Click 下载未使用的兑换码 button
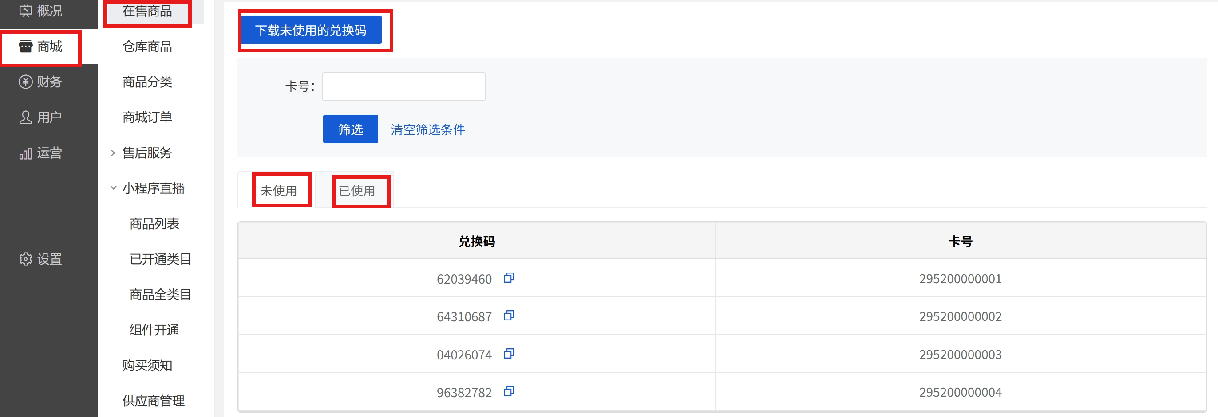 311,30
